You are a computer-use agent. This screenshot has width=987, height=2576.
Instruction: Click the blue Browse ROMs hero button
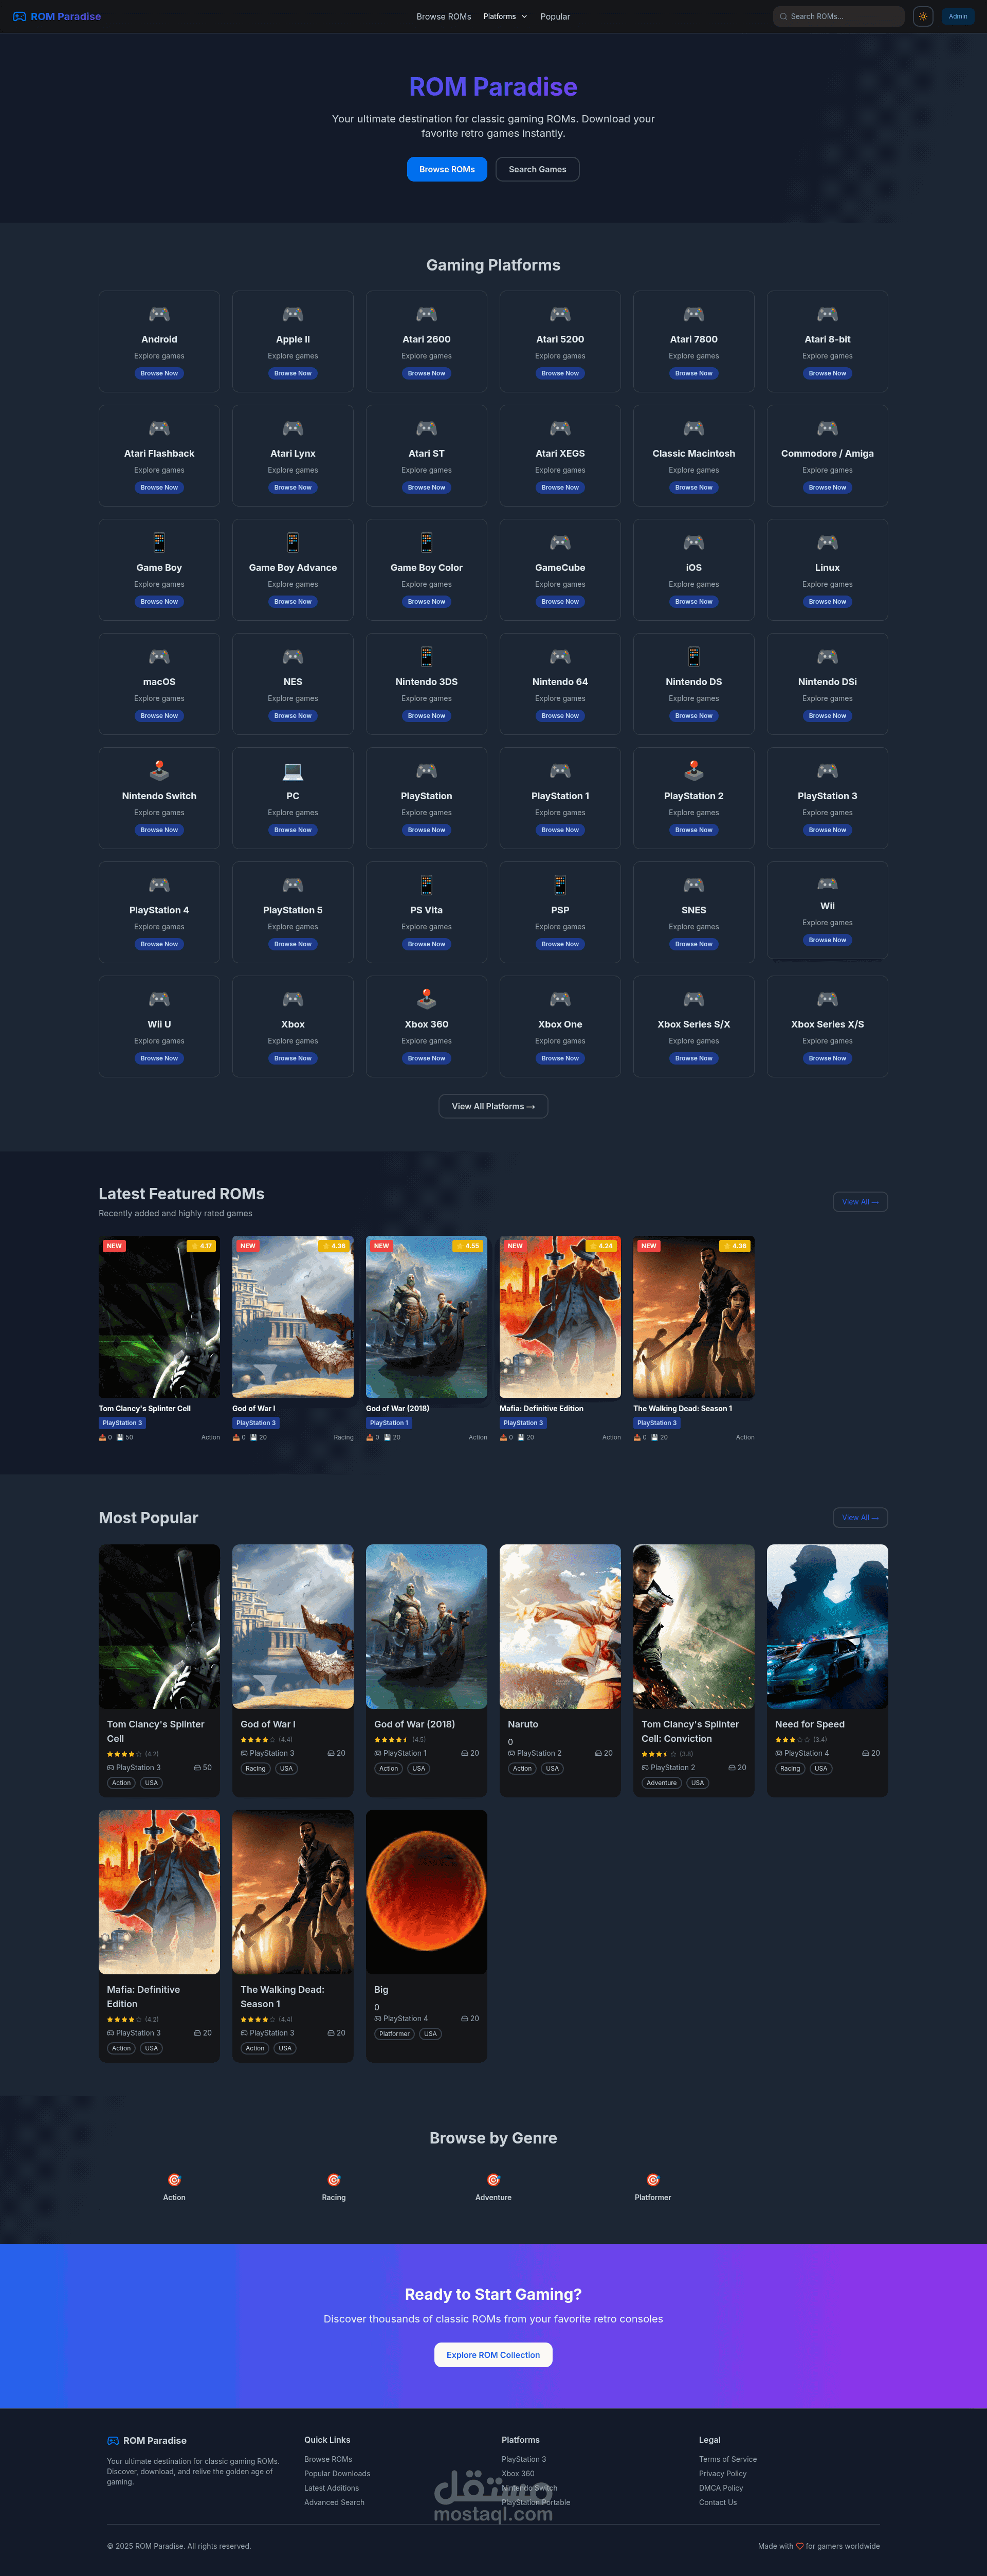[447, 170]
